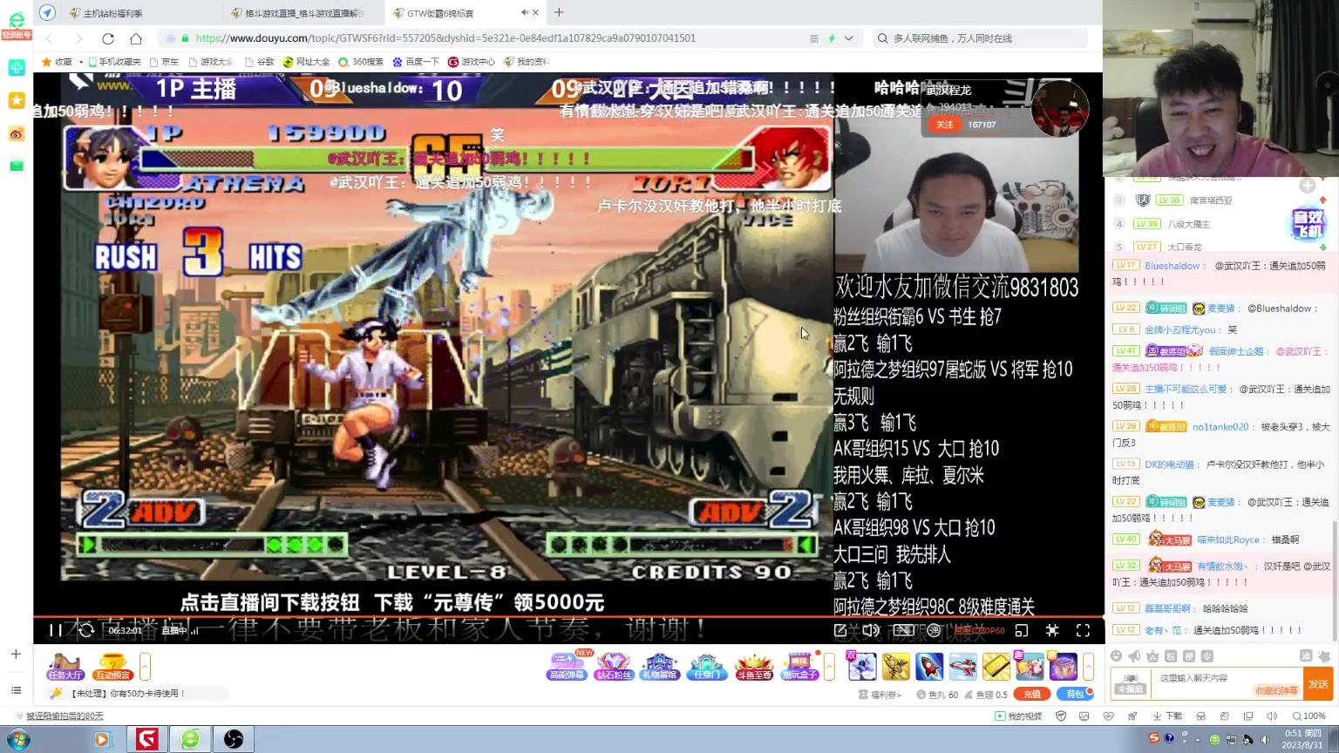Open the 360搜索 bookmark

(x=361, y=62)
